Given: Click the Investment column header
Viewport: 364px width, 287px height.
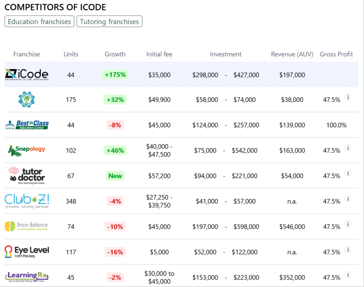Looking at the screenshot, I should (x=226, y=54).
